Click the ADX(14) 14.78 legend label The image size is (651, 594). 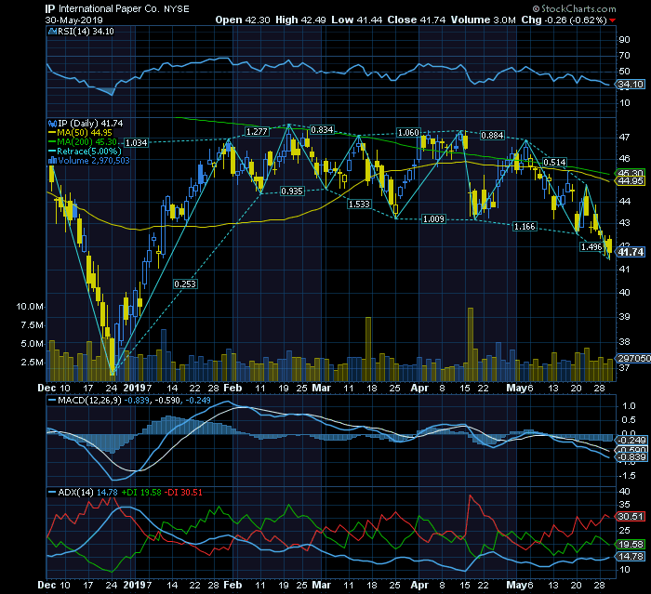88,493
